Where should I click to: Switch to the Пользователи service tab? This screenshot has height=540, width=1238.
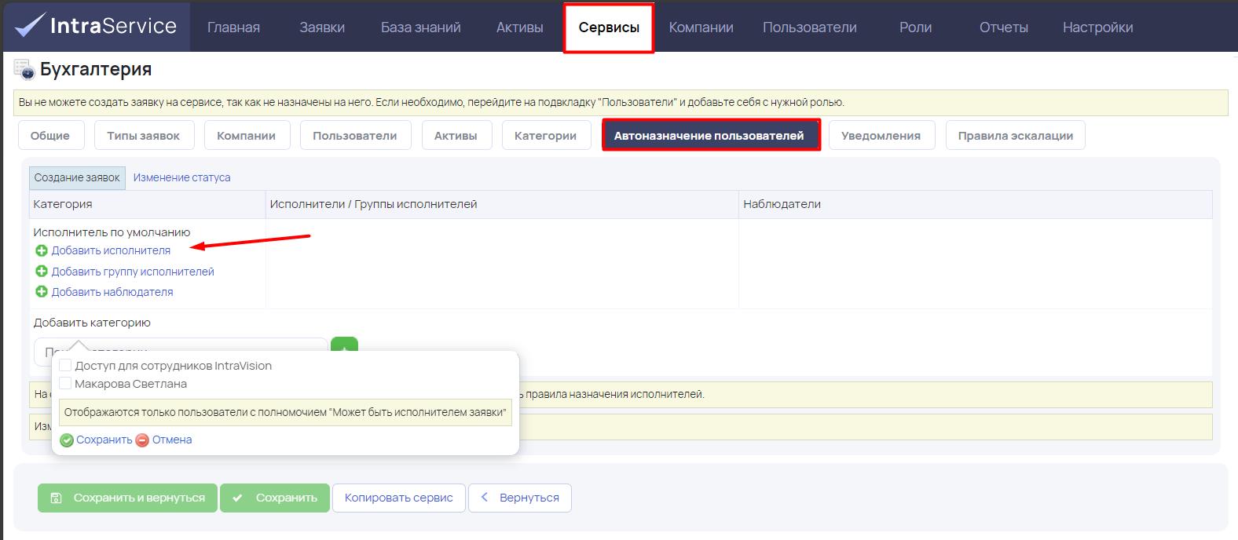tap(355, 135)
